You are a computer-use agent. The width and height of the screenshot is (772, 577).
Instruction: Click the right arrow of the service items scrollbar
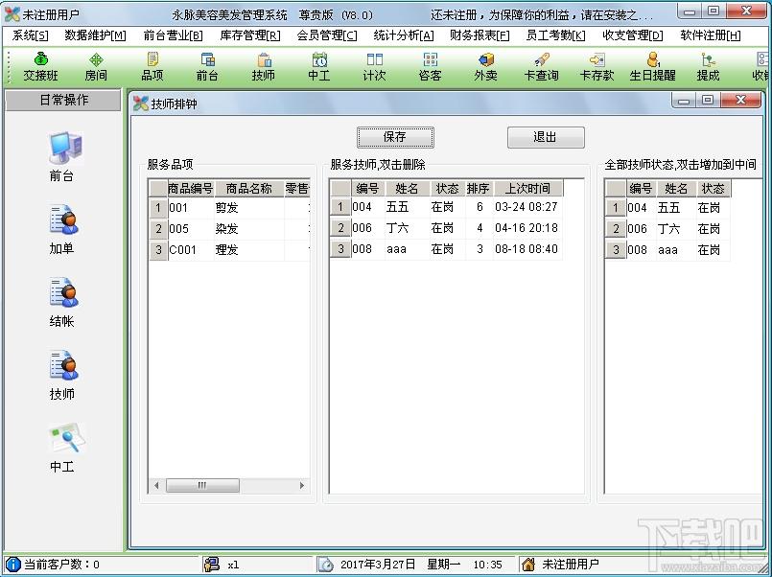(x=302, y=486)
